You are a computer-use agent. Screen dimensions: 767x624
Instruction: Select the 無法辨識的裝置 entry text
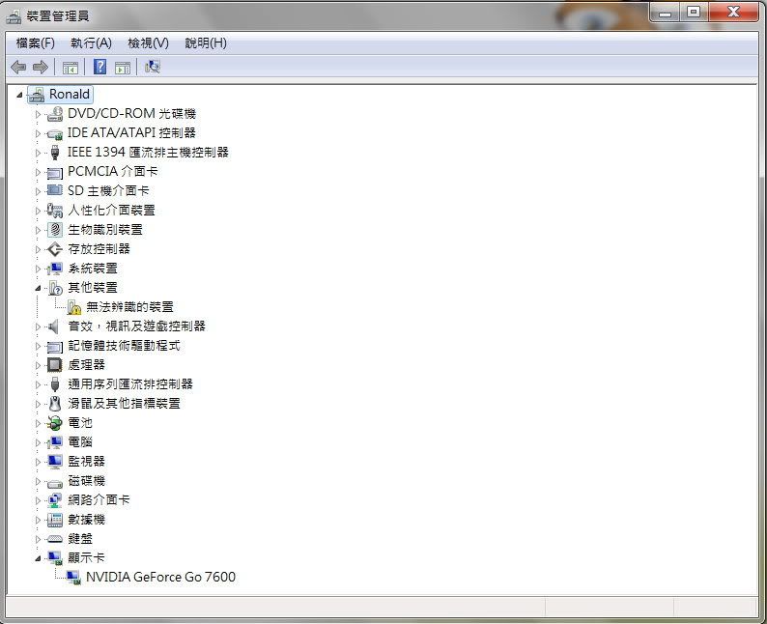click(129, 307)
